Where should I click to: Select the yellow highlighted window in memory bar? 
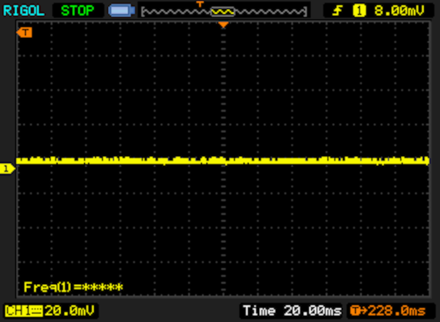(223, 12)
